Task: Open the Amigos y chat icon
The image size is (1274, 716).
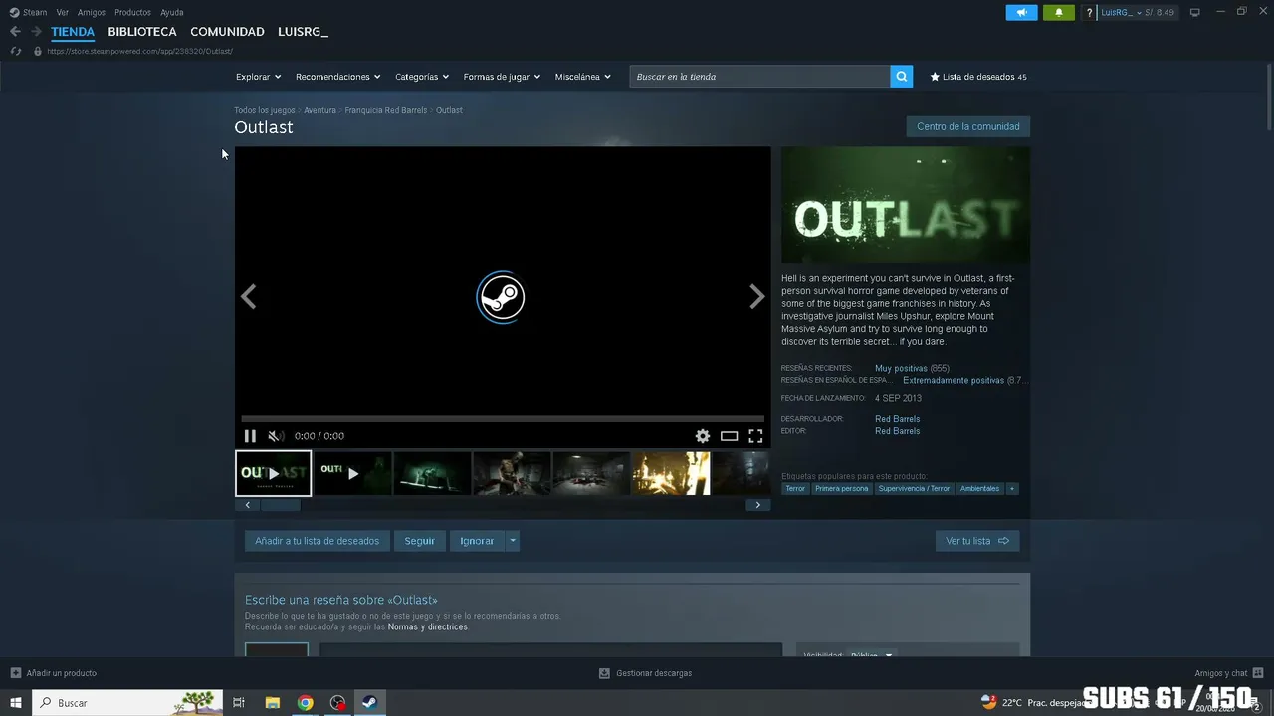Action: (1258, 673)
